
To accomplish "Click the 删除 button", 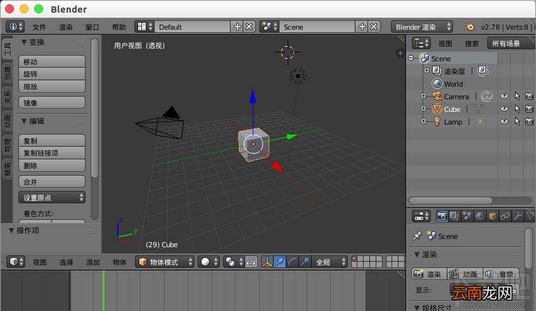I will click(x=52, y=166).
